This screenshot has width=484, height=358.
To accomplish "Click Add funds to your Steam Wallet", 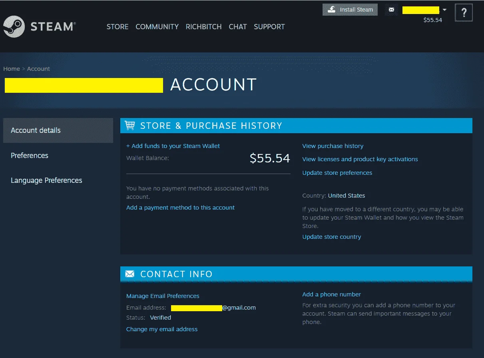I will coord(173,146).
